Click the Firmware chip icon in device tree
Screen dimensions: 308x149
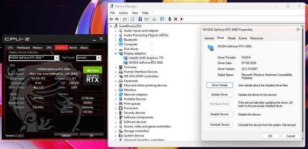[x=121, y=67]
